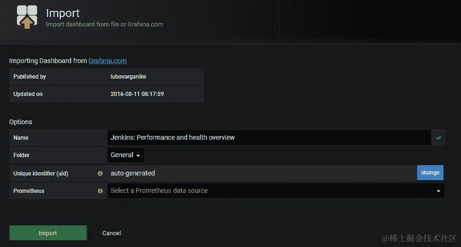
Task: Click the Import dashboard icon in header
Action: [27, 16]
